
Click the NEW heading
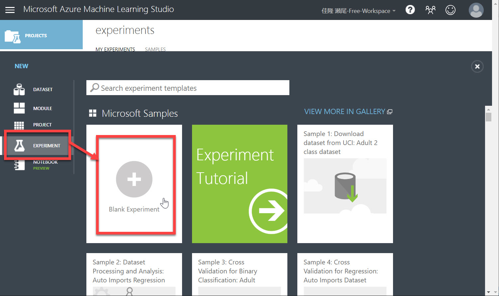(x=21, y=66)
